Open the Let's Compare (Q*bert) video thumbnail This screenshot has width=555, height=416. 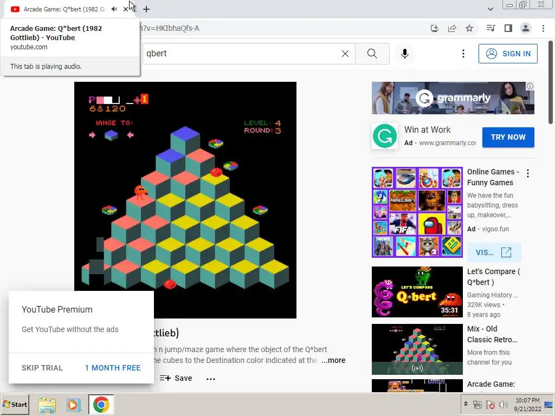417,292
